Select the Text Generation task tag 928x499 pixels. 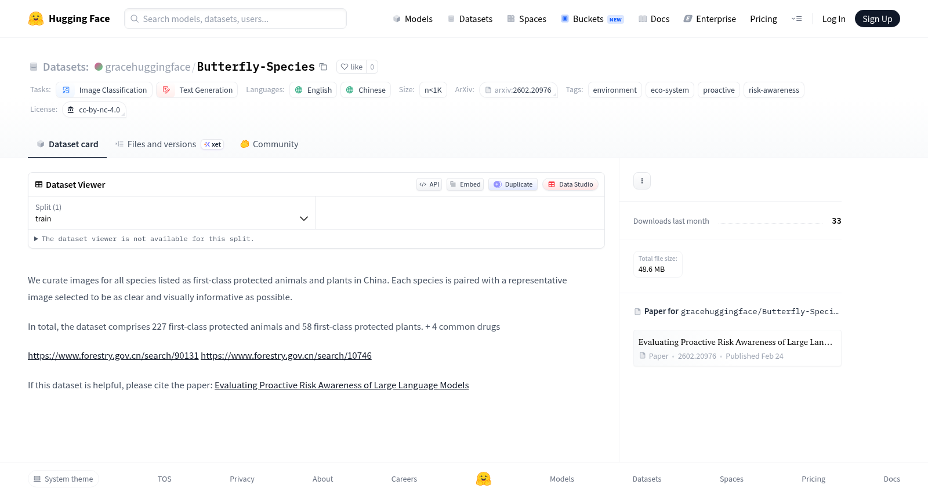tap(197, 90)
